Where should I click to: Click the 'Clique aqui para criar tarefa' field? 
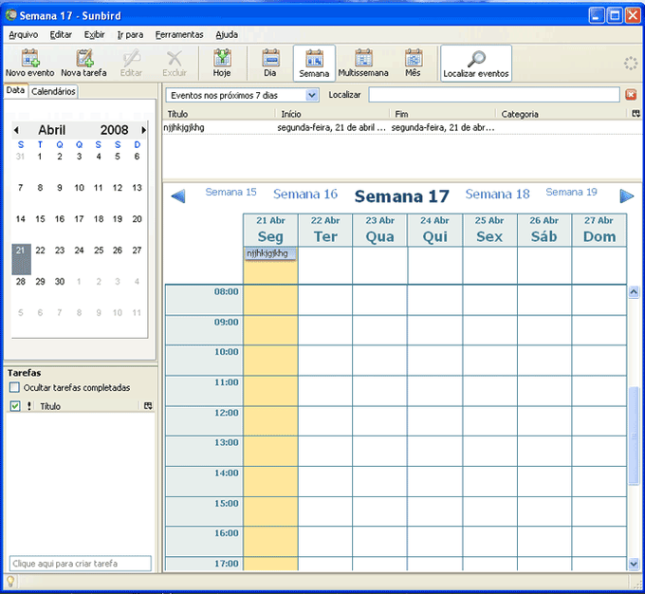coord(81,563)
